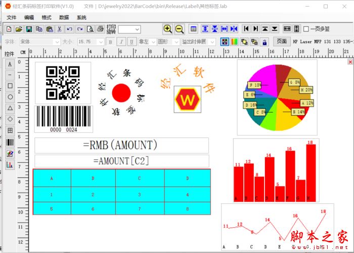
Task: Align selected controls to bottom
Action: tap(275, 29)
